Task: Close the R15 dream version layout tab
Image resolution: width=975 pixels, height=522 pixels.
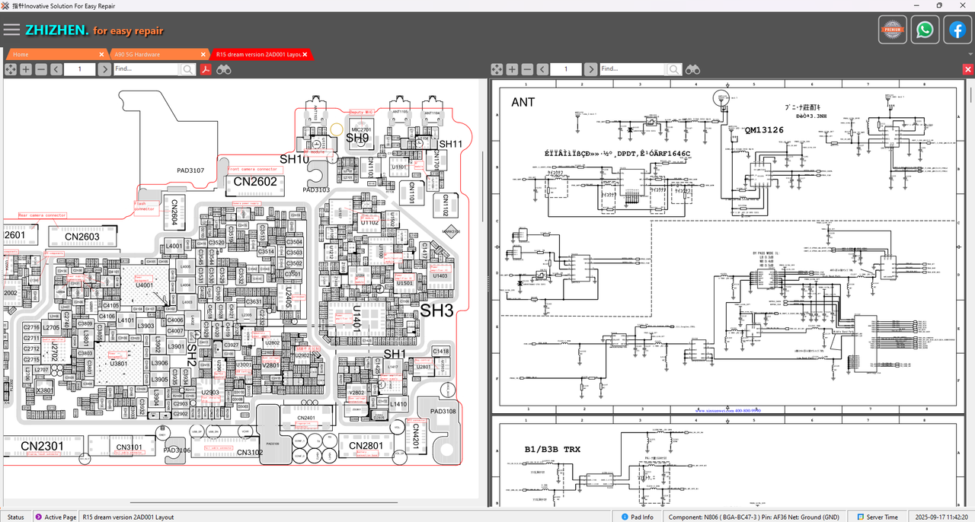Action: pyautogui.click(x=305, y=55)
